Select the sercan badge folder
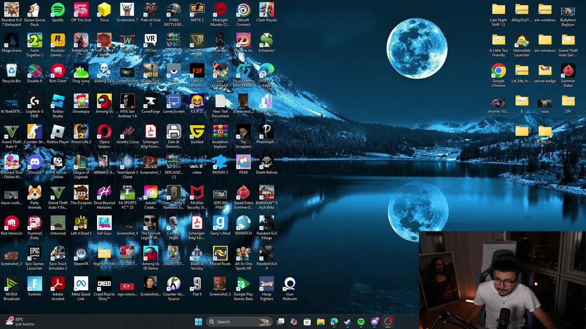This screenshot has width=586, height=329. point(545,74)
